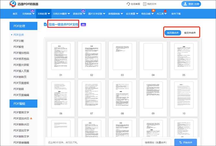Switch to 按文件合并 merge mode
Screen dimensions: 216x146
tap(190, 33)
